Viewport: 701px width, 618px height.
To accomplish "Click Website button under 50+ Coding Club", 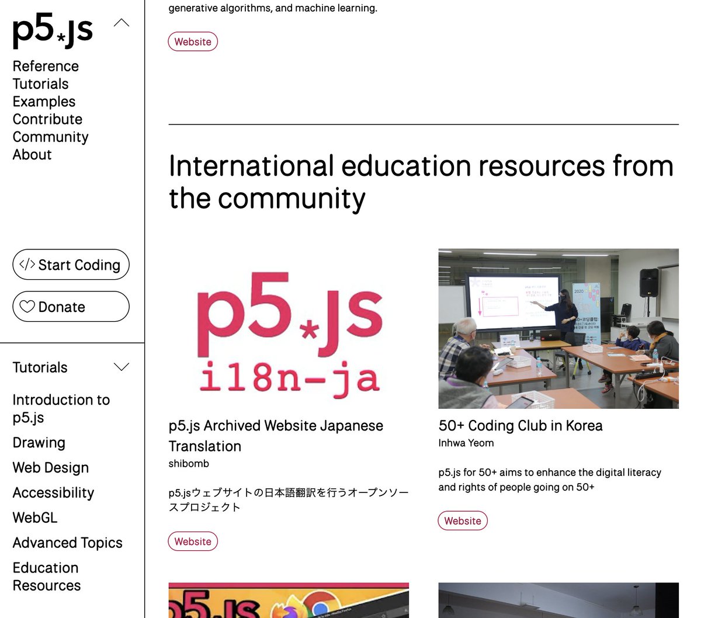I will [463, 520].
